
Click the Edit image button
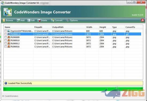pyautogui.click(x=31, y=20)
